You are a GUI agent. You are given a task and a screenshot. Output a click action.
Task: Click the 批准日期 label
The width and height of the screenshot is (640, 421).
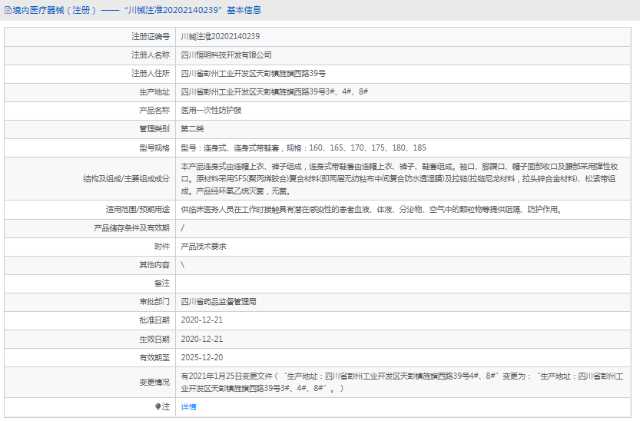click(x=154, y=320)
